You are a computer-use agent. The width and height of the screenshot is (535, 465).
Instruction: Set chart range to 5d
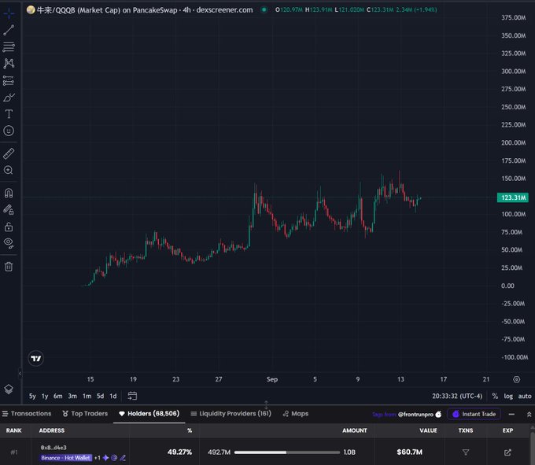tap(101, 396)
